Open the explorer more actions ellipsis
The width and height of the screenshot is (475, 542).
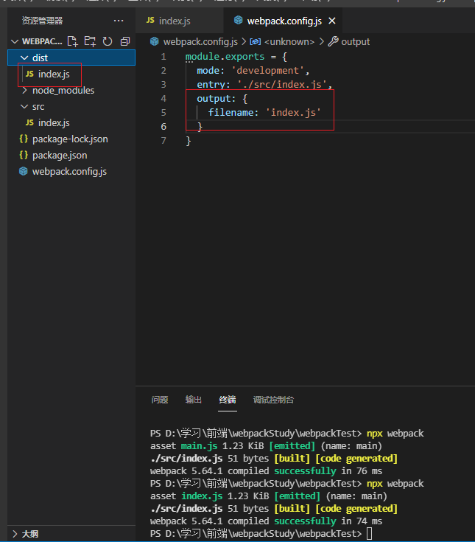pos(119,21)
